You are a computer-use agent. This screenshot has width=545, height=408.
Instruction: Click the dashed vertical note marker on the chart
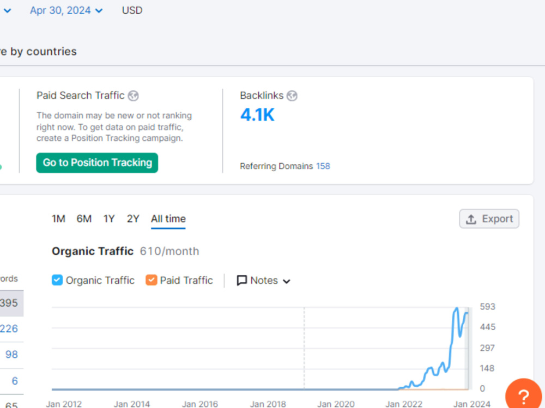tap(304, 348)
